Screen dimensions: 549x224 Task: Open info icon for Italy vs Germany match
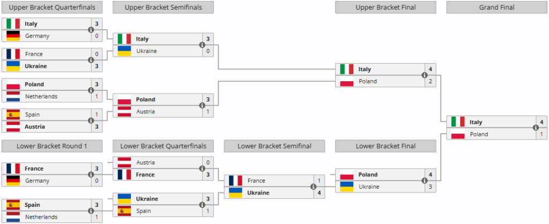tap(91, 30)
